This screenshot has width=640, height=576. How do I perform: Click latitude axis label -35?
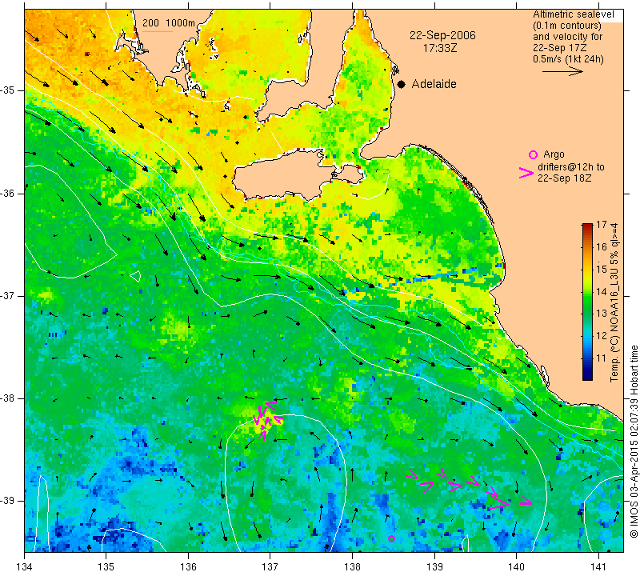(8, 90)
